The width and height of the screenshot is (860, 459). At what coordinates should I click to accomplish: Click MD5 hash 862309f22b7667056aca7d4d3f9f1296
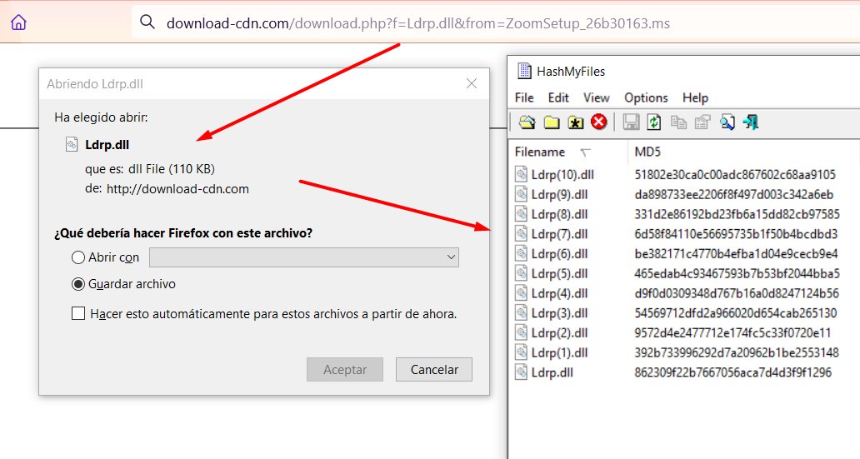click(x=732, y=372)
